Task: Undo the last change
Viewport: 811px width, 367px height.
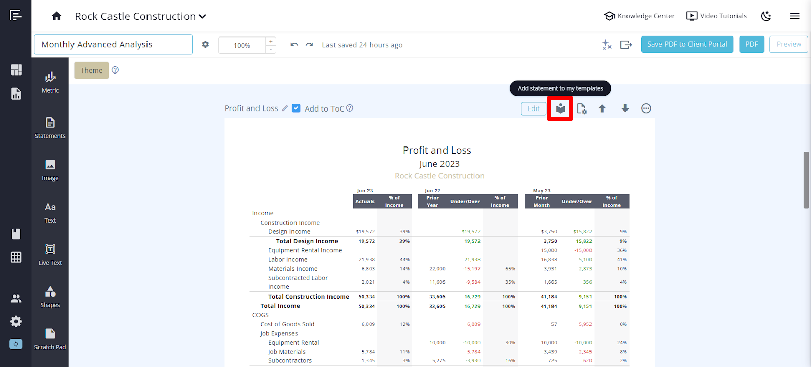Action: 294,45
